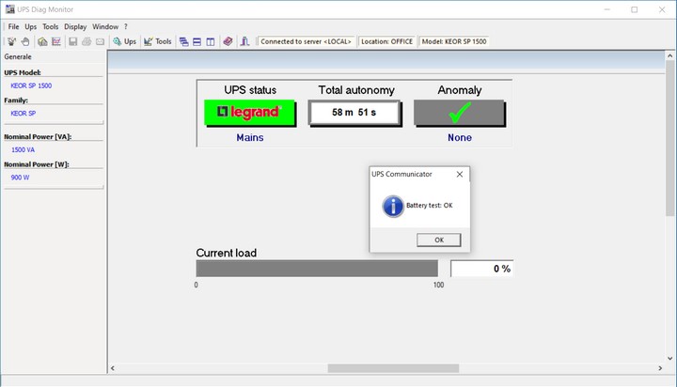677x387 pixels.
Task: Close the UPS Communicator dialog
Action: click(460, 175)
